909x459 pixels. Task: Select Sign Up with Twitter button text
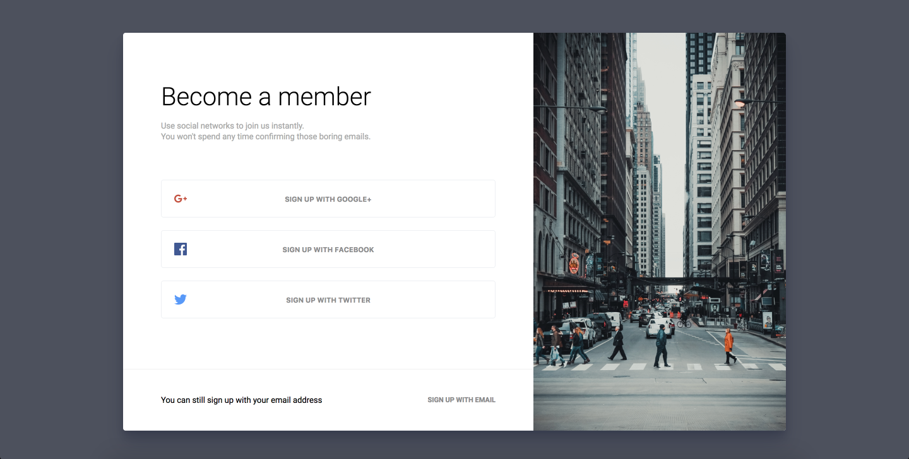[328, 300]
